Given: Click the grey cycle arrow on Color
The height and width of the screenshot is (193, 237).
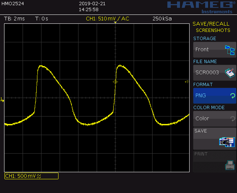Looking at the screenshot, I should 233,119.
